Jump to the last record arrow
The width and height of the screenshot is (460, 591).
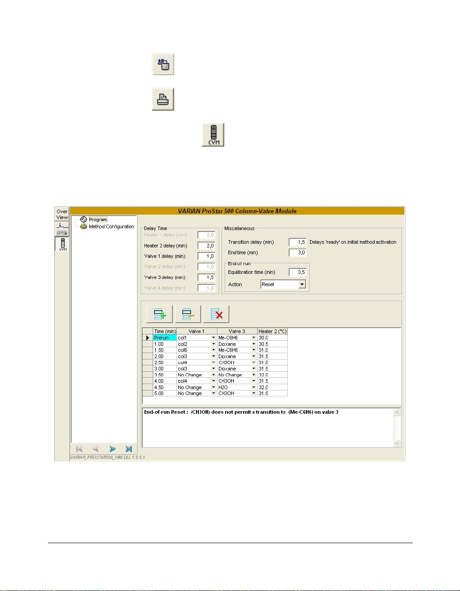click(129, 449)
